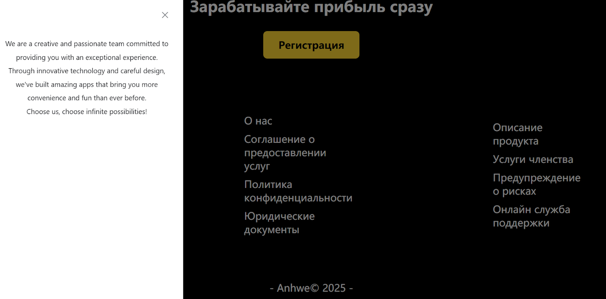Click the 'Choose us, choose infinite possibilities!' line
The image size is (606, 299).
(x=87, y=112)
